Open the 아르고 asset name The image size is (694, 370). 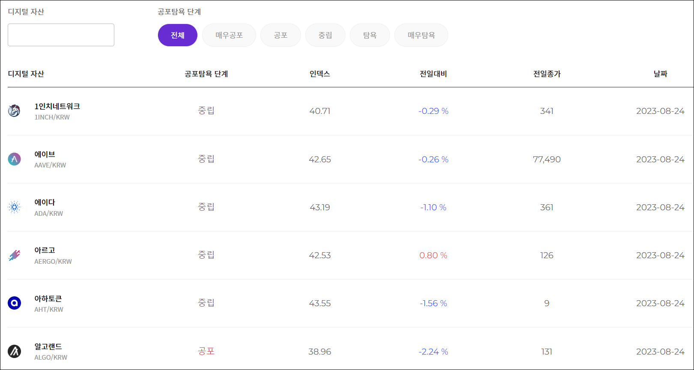coord(45,250)
